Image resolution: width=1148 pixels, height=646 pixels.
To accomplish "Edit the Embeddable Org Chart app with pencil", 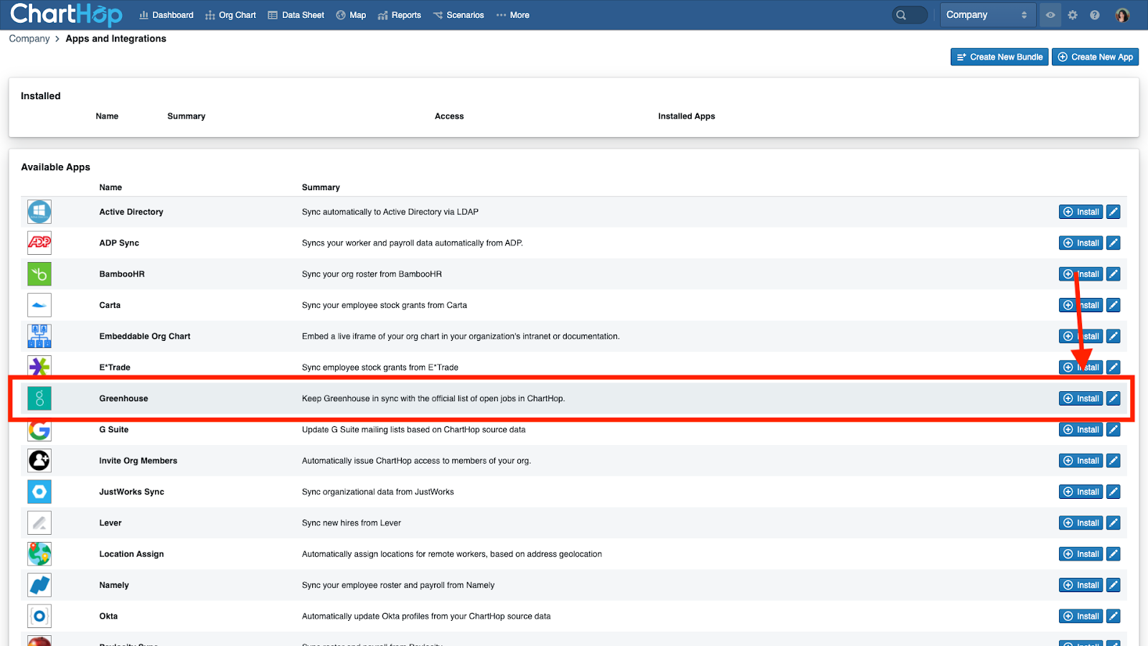I will click(x=1114, y=336).
